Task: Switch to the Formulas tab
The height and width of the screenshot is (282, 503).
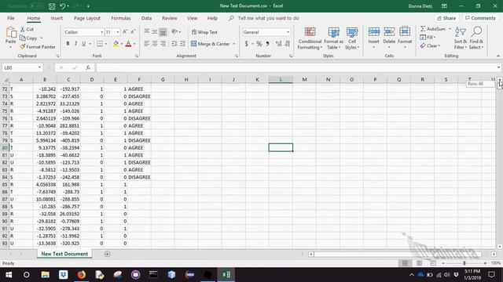Action: (x=121, y=18)
